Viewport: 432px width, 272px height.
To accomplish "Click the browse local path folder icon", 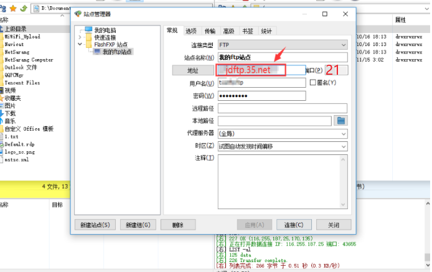I will point(340,120).
